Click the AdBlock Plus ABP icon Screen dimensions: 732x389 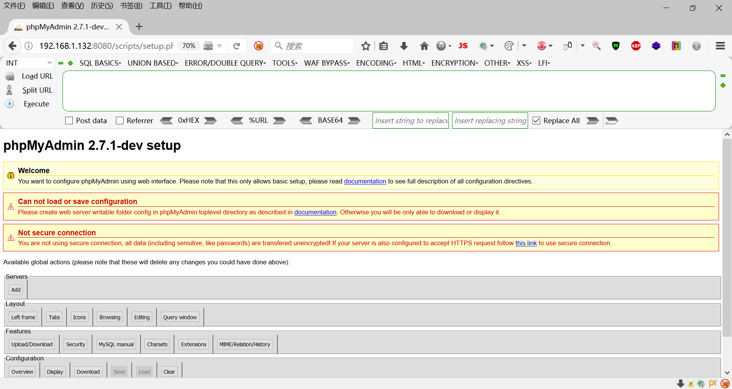click(x=636, y=46)
